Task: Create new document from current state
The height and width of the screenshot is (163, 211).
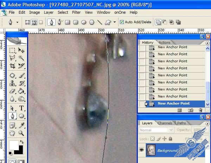Action: (179, 110)
